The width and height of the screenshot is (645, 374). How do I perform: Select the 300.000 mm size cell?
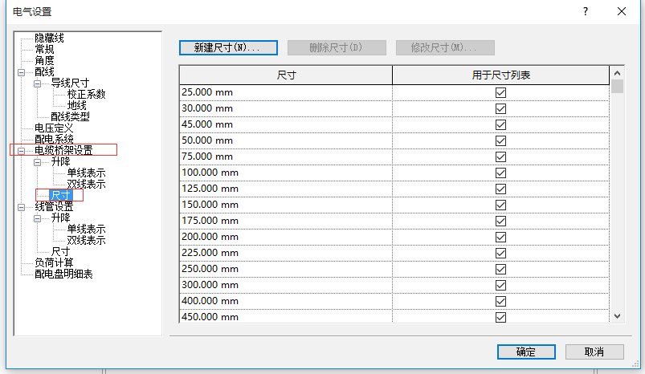[x=286, y=285]
